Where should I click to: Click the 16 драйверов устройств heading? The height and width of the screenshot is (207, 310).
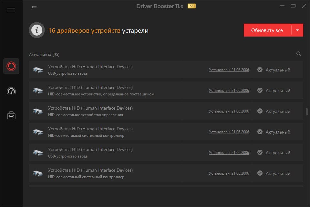point(84,30)
